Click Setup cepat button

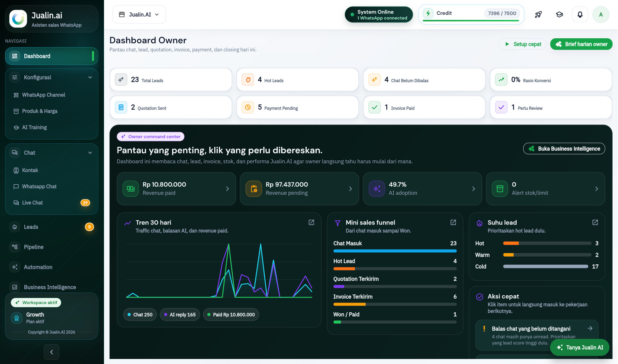point(522,44)
